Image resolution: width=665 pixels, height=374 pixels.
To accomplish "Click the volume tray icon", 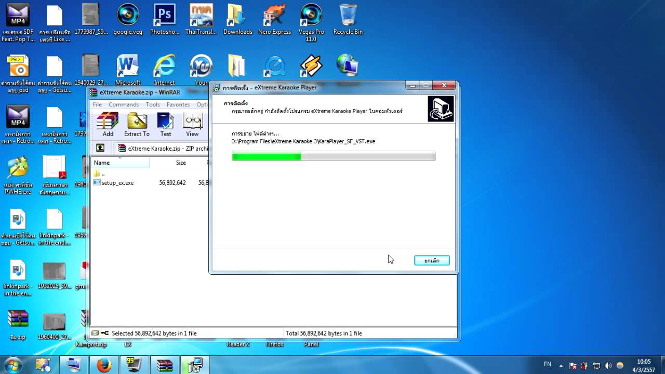I will (608, 366).
